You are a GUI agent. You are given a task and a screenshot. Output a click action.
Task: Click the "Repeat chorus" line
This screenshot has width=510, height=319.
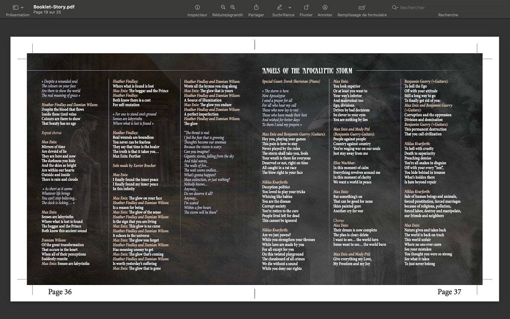51,133
